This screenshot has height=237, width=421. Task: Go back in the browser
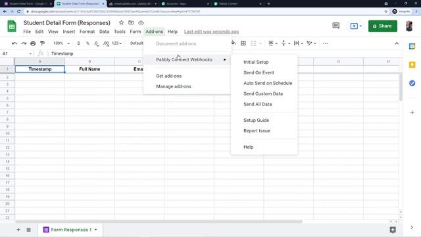click(5, 12)
